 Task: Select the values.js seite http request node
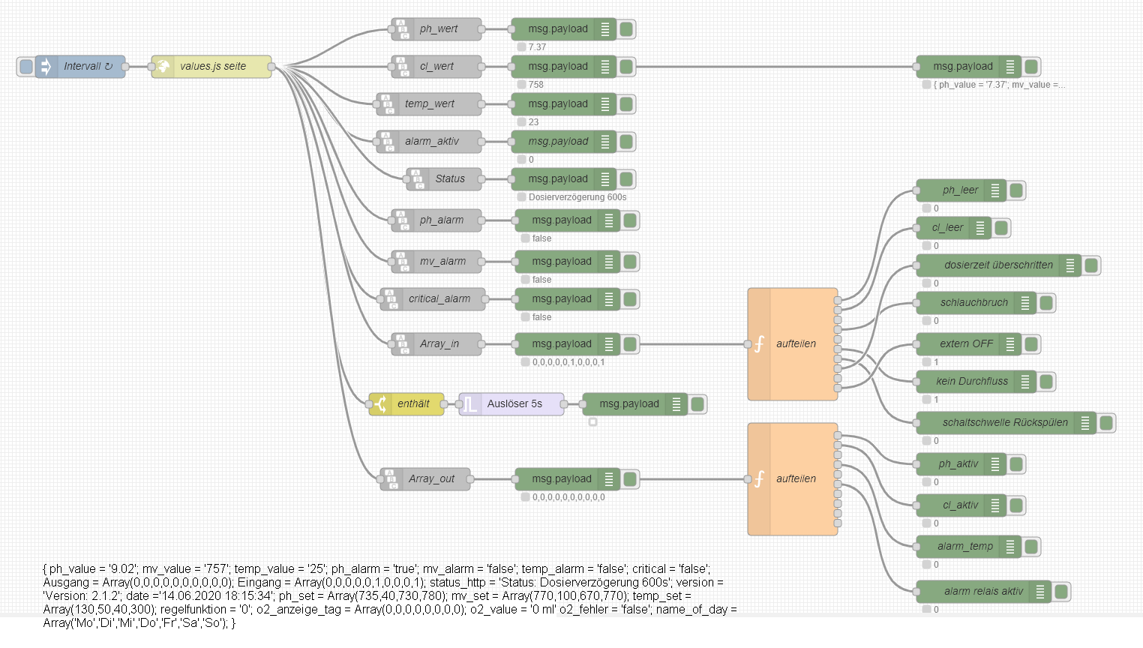click(x=211, y=67)
